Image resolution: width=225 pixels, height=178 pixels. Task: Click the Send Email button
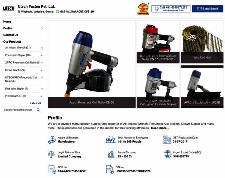pos(208,9)
